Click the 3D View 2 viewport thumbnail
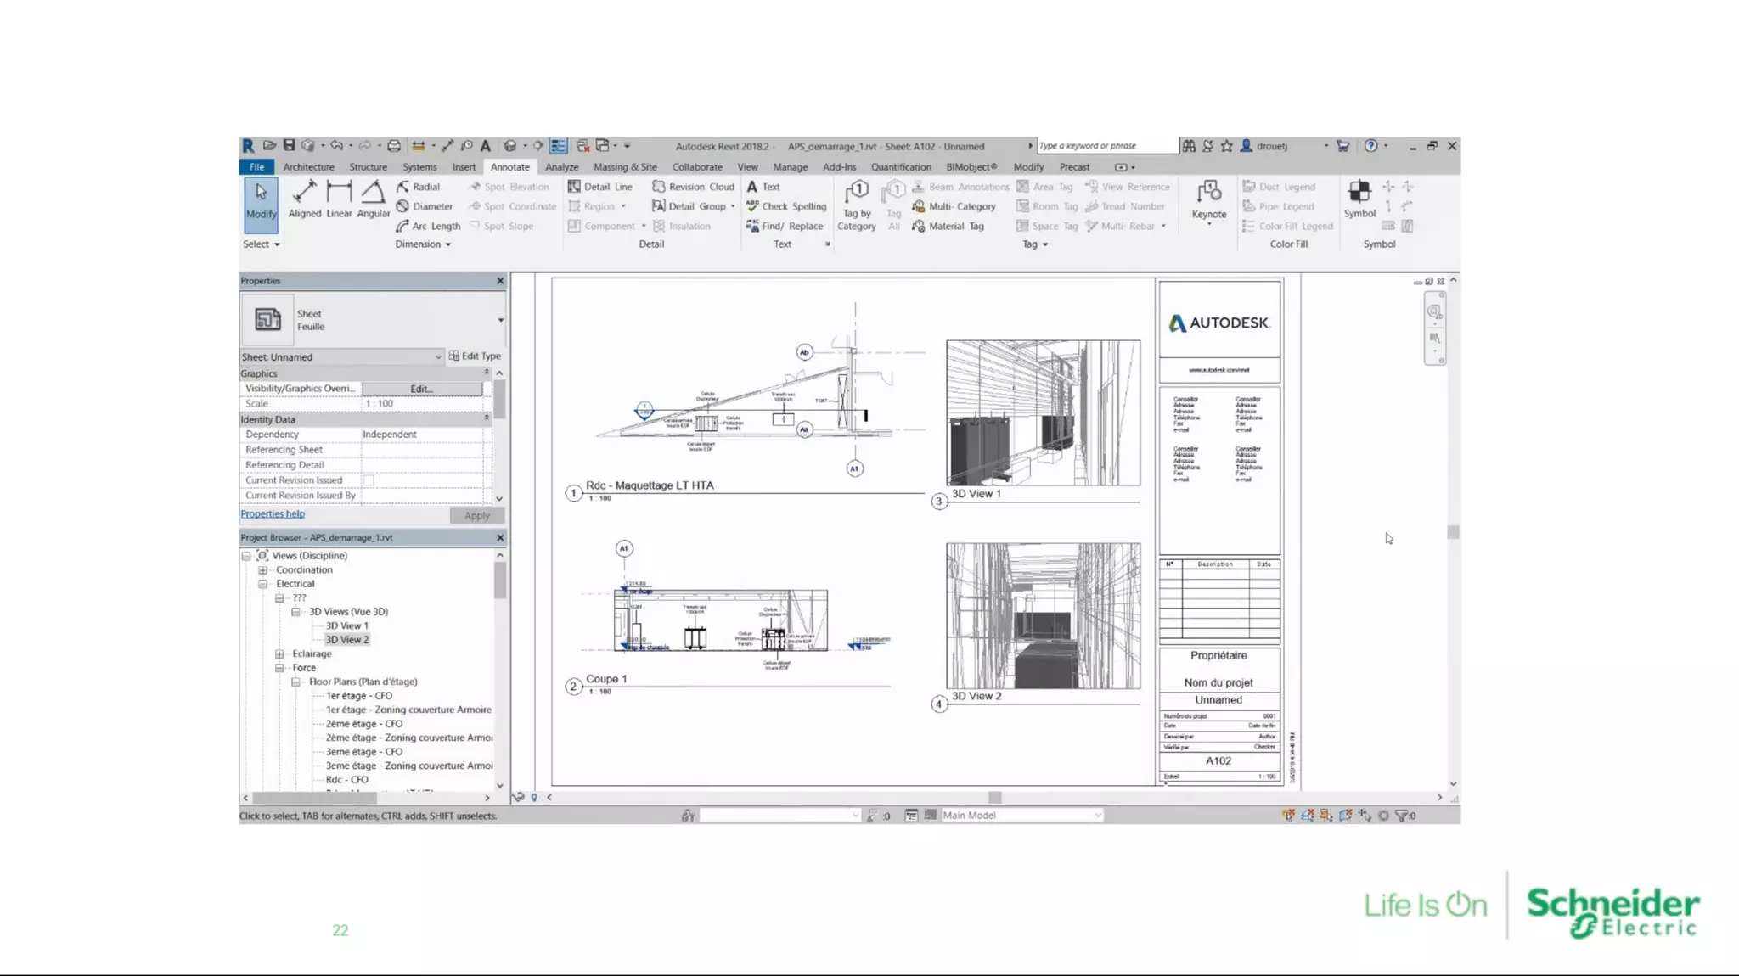Viewport: 1739px width, 976px height. pos(1043,616)
